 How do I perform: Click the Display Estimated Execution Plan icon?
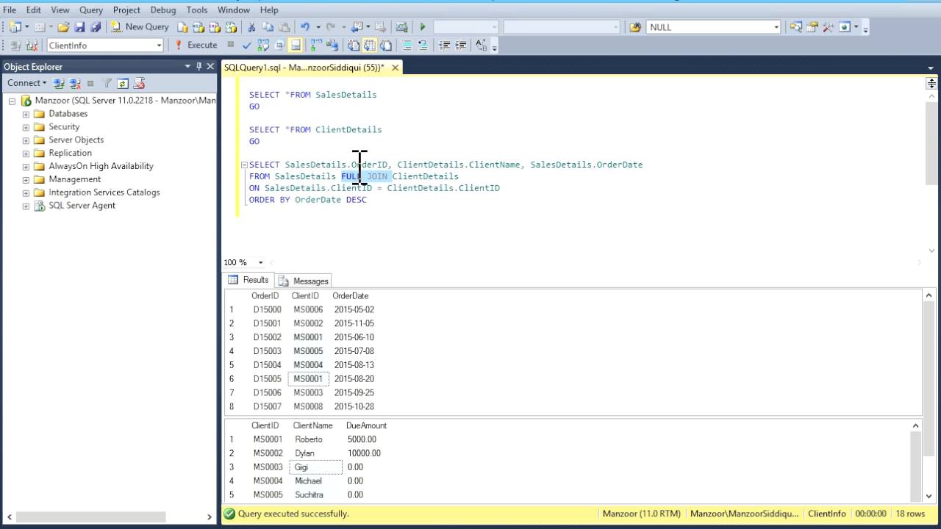pos(264,46)
